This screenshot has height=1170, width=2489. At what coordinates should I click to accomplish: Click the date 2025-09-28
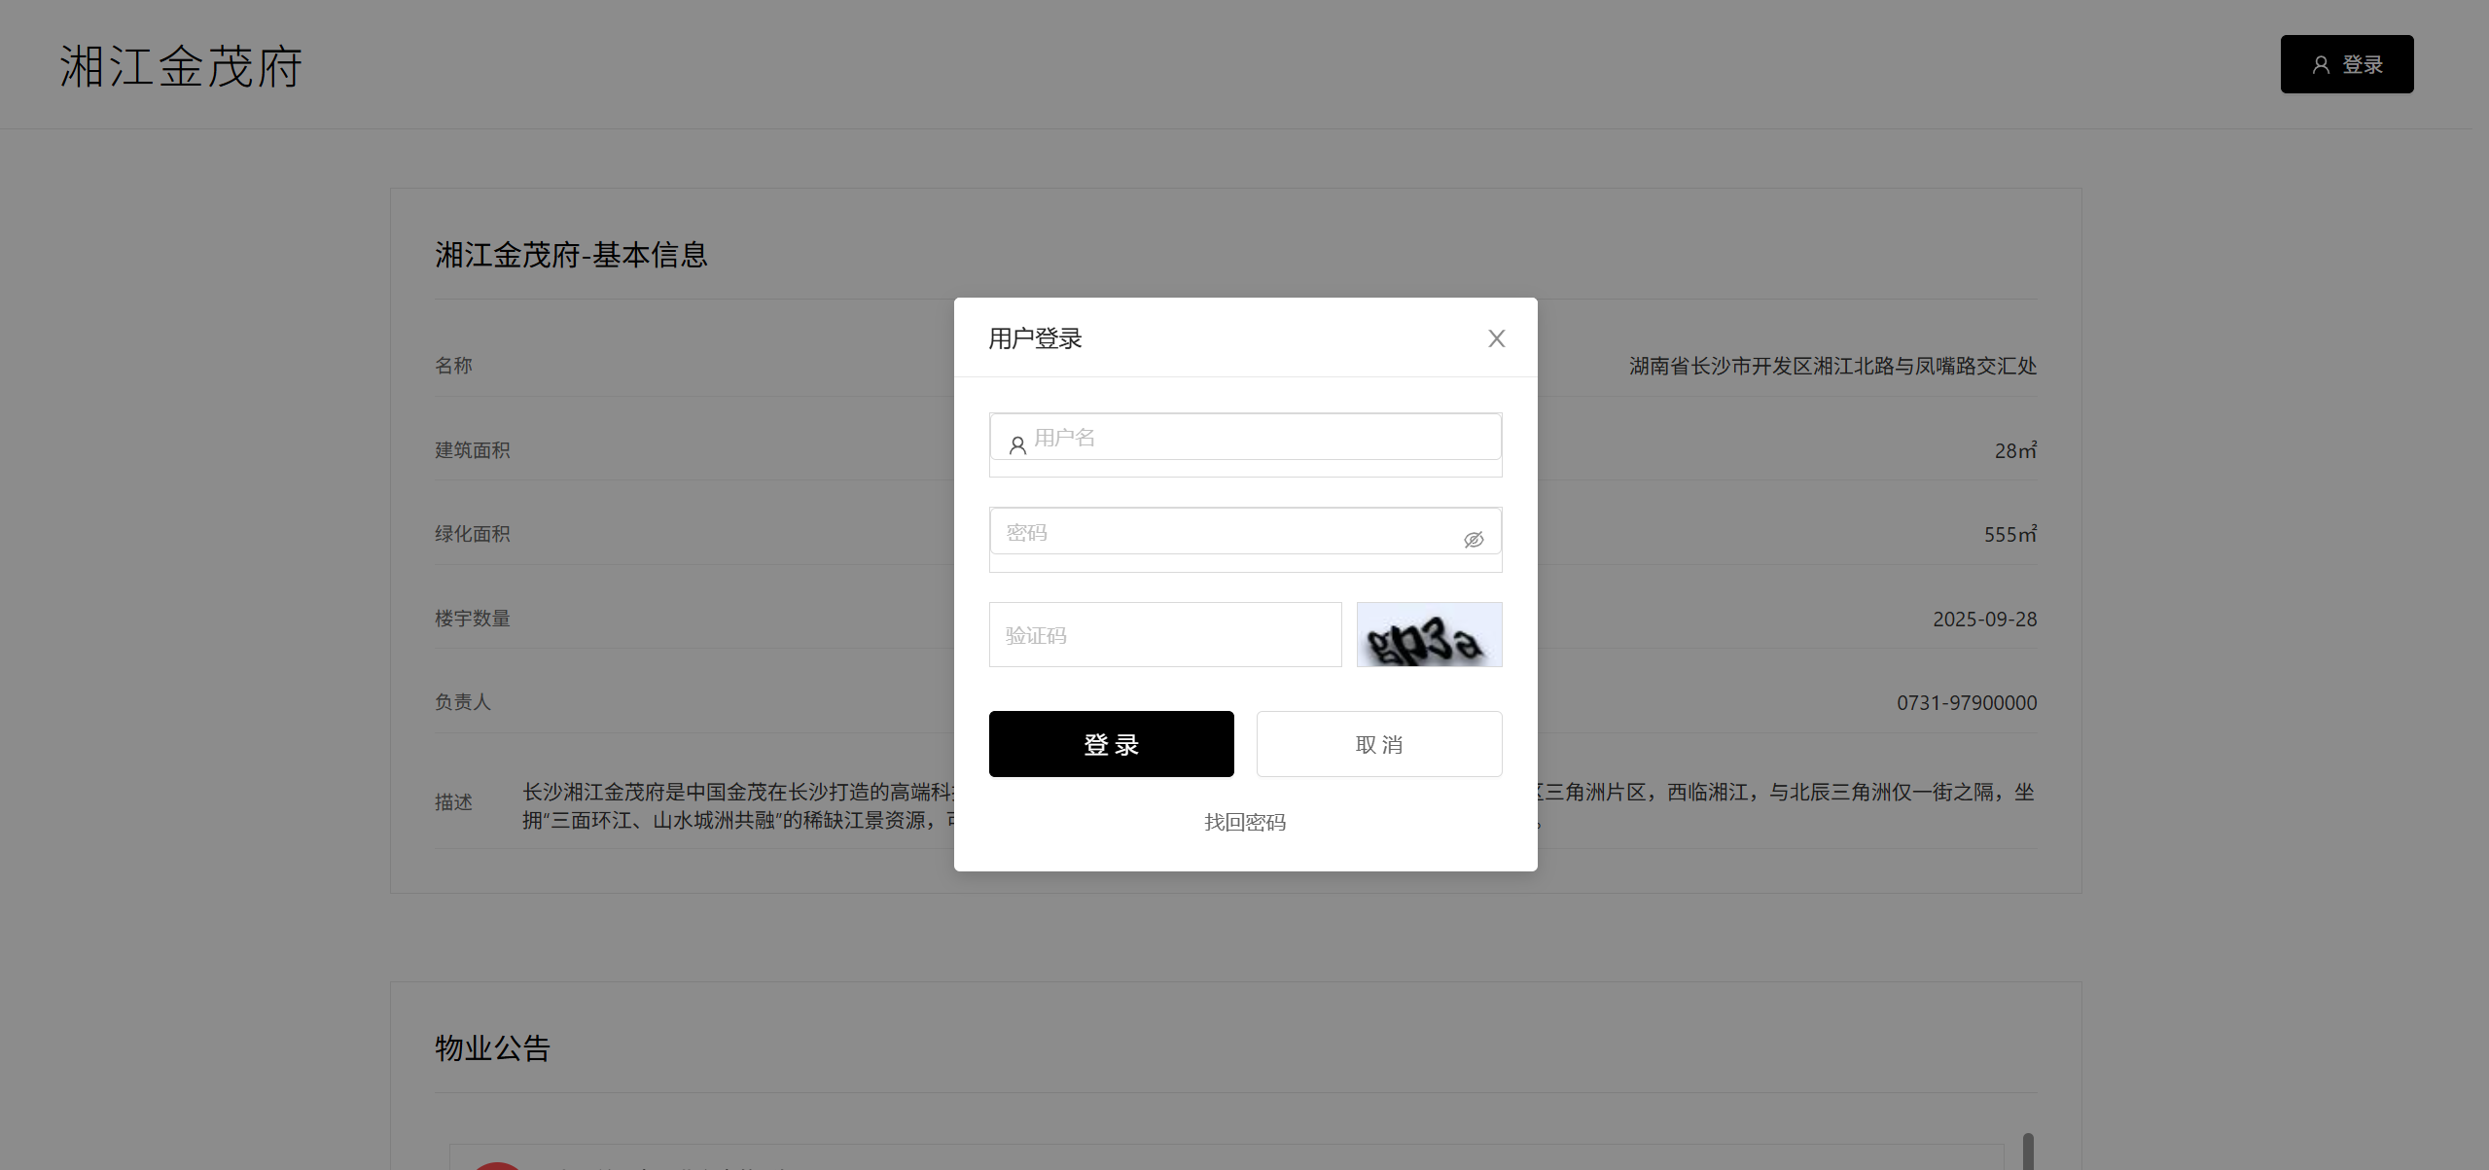(1984, 619)
